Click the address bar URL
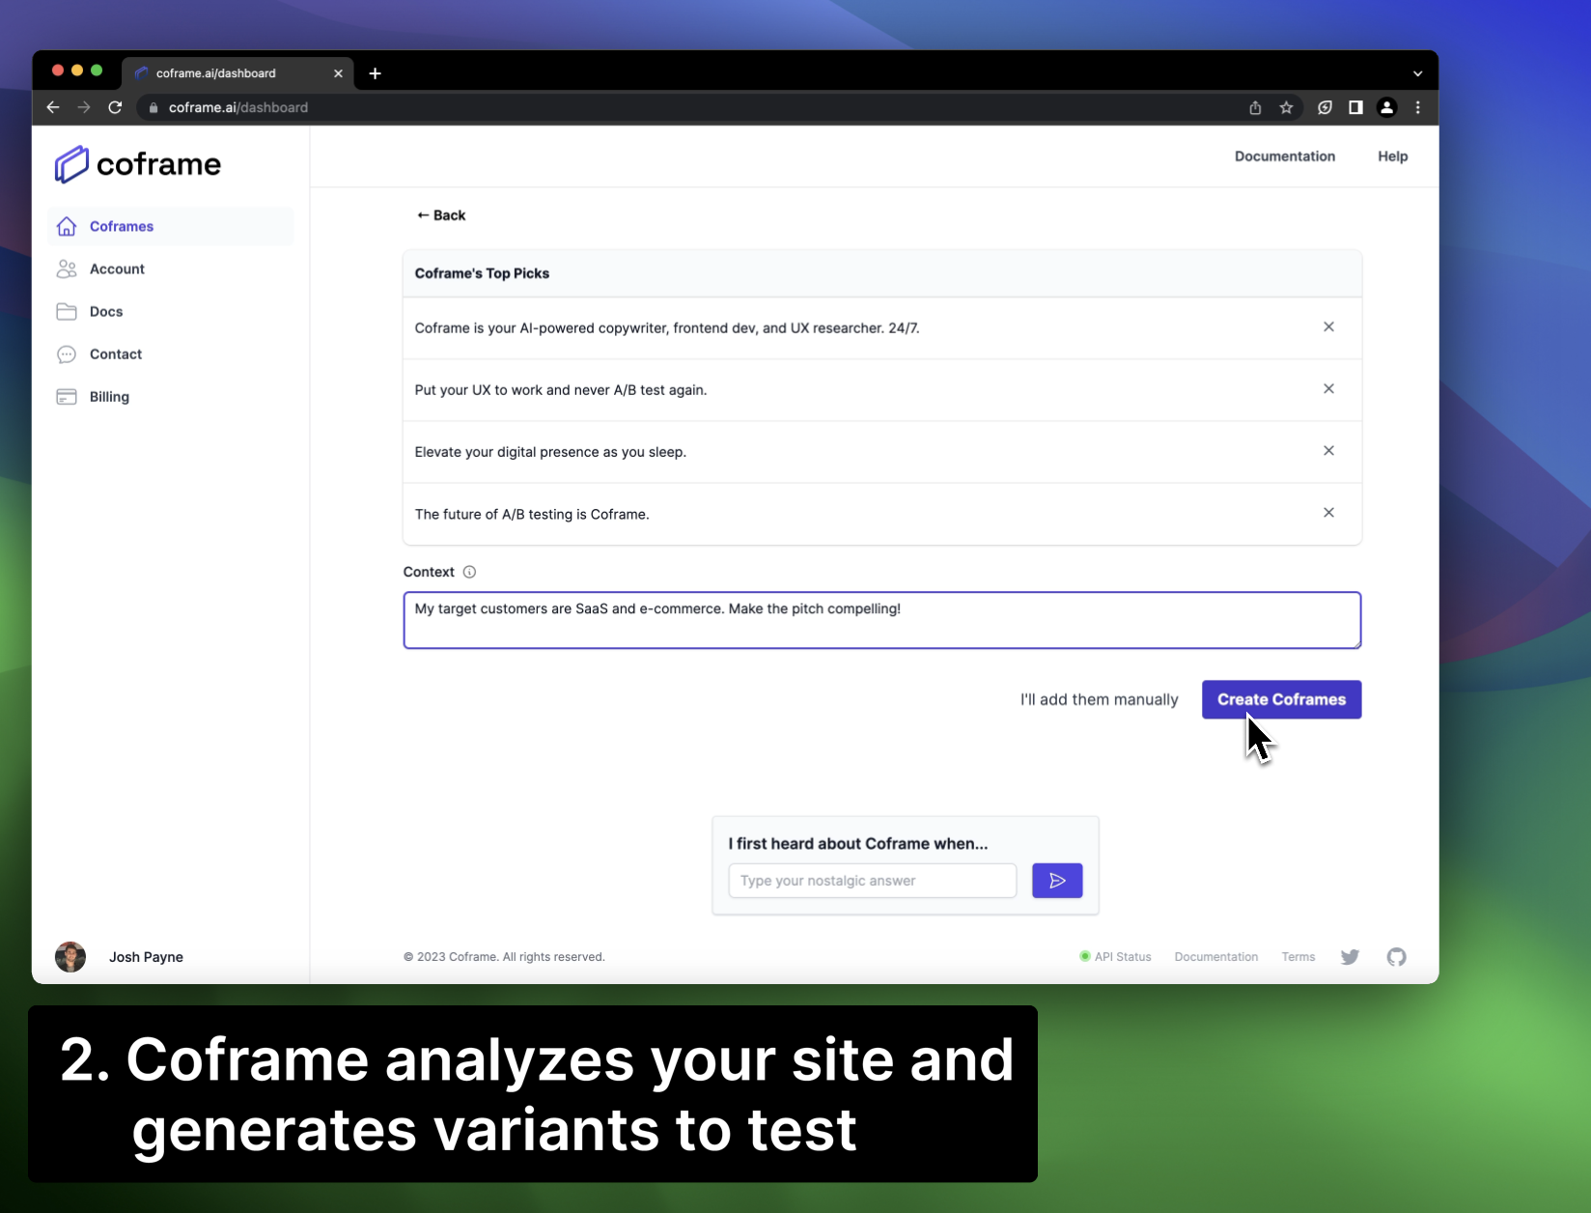 coord(238,107)
